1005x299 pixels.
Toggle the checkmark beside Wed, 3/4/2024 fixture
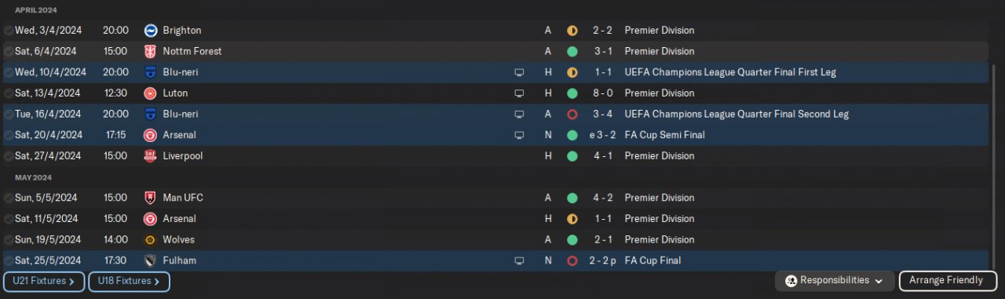tap(8, 31)
